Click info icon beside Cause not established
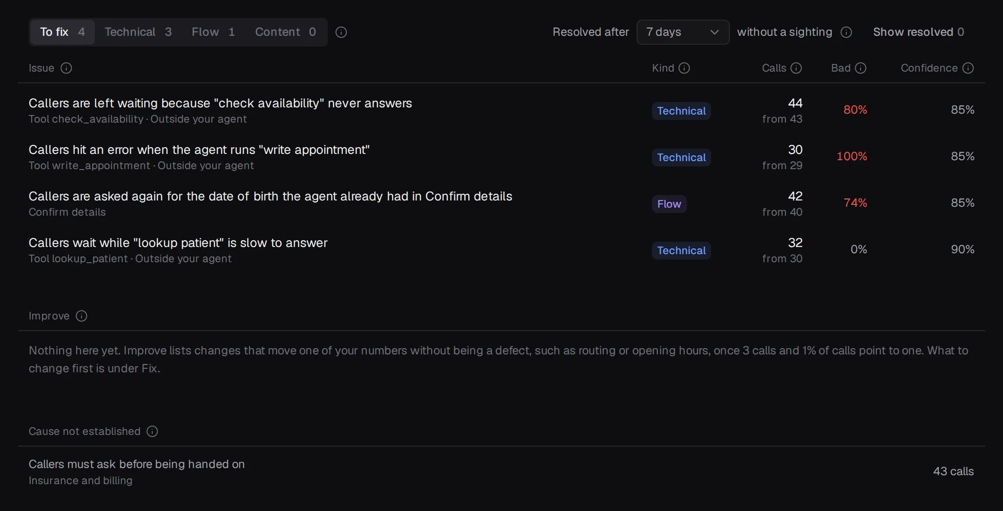This screenshot has width=1003, height=511. [152, 431]
